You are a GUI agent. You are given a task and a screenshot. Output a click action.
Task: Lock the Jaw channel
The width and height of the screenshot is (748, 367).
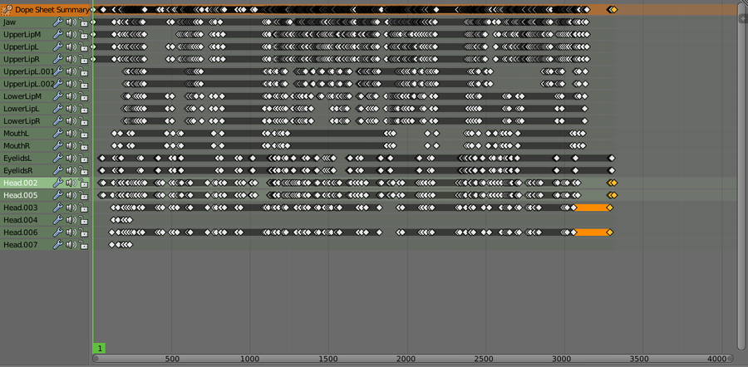tap(83, 22)
